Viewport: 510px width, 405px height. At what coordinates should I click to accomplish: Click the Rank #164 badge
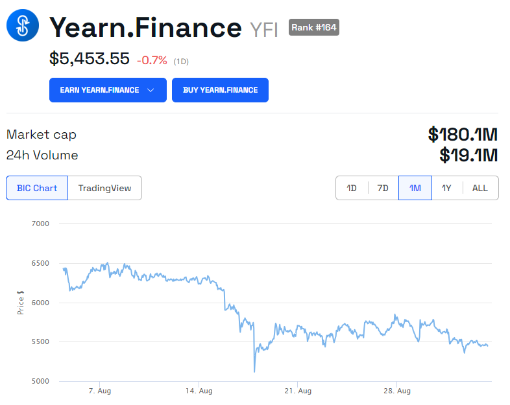pos(314,27)
